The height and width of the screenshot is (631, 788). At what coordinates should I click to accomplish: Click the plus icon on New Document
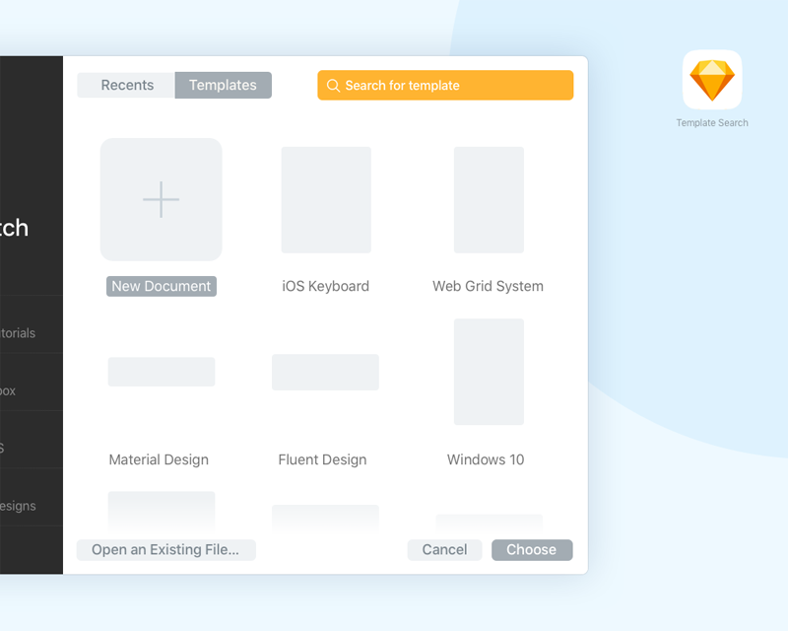point(161,199)
